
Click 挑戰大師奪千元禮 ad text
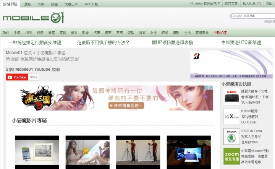point(255,97)
